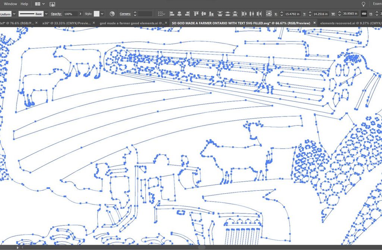This screenshot has width=382, height=250.
Task: Click the Horizontal Align Center icon
Action: (x=179, y=14)
